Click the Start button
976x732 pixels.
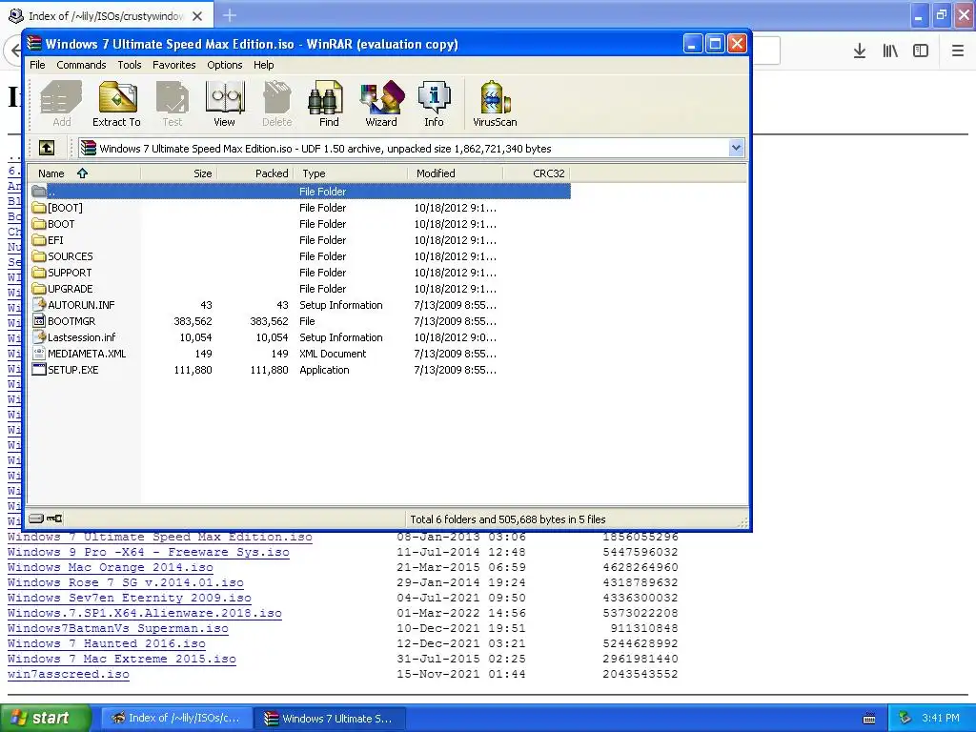pyautogui.click(x=45, y=718)
